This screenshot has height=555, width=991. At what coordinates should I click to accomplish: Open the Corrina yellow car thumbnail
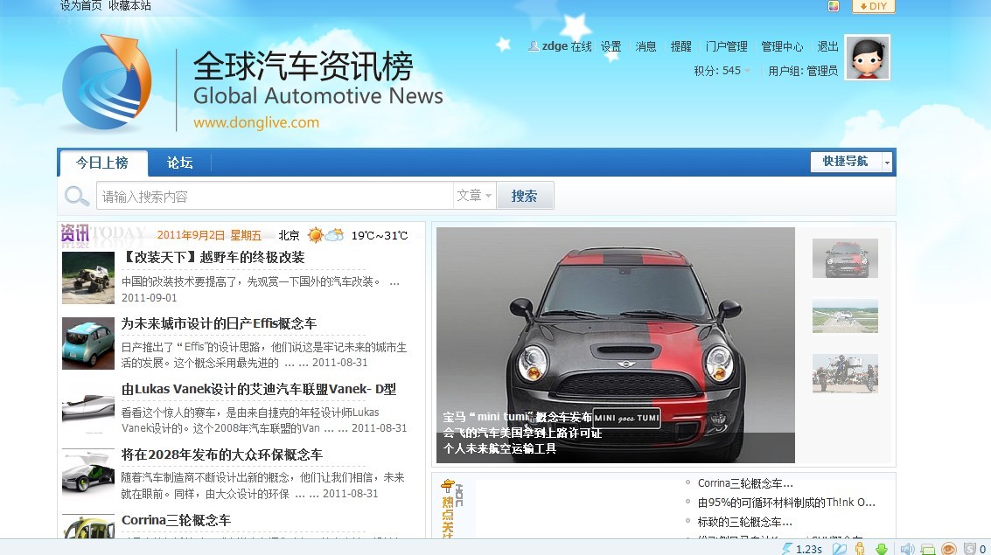87,526
